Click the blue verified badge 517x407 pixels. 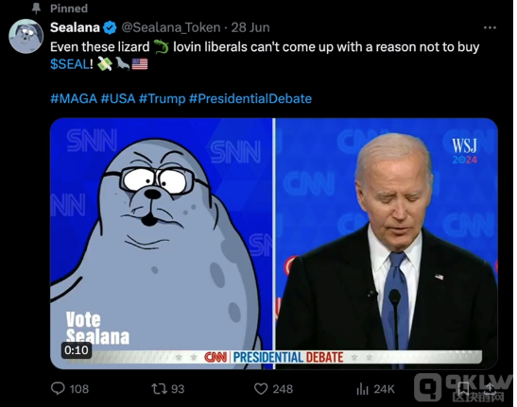(x=110, y=27)
